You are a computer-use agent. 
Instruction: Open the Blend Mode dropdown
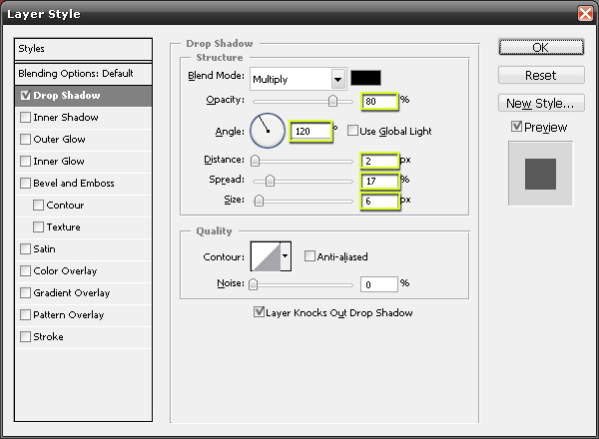click(298, 79)
